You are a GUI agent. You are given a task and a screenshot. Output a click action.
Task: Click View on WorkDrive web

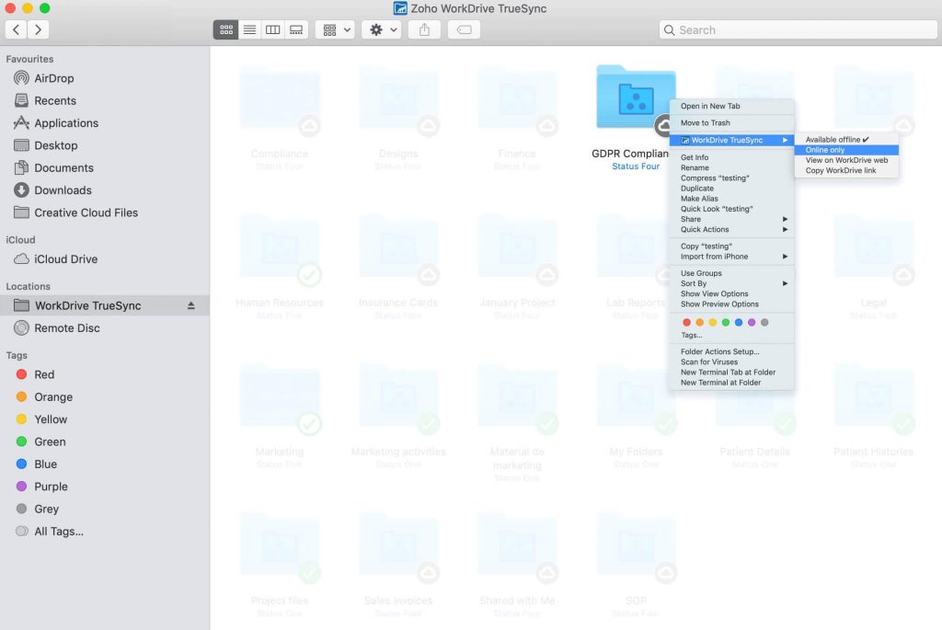click(846, 161)
